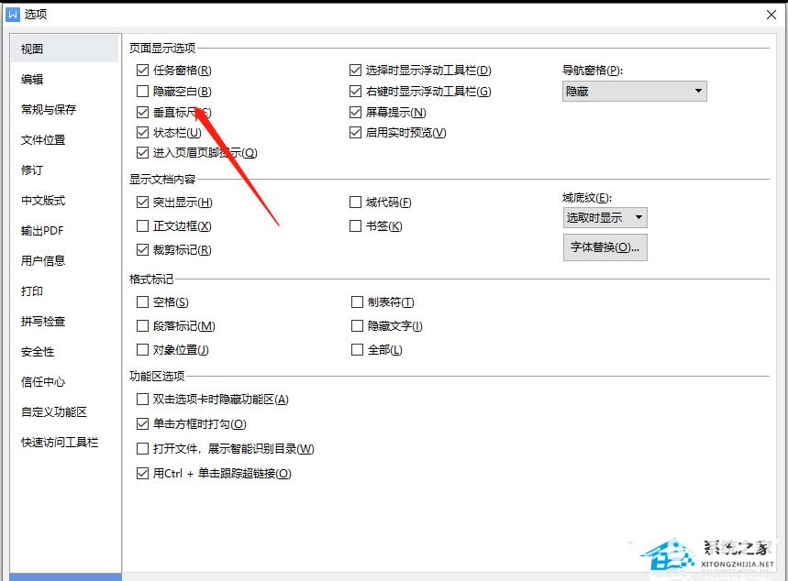Enable 打开文件，展示智能识别目录(W) checkbox
788x581 pixels.
[143, 448]
